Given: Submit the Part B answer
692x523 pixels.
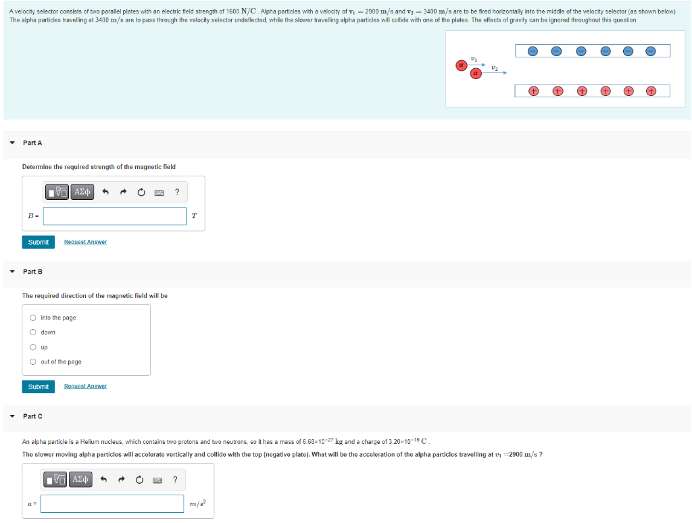Looking at the screenshot, I should click(39, 387).
